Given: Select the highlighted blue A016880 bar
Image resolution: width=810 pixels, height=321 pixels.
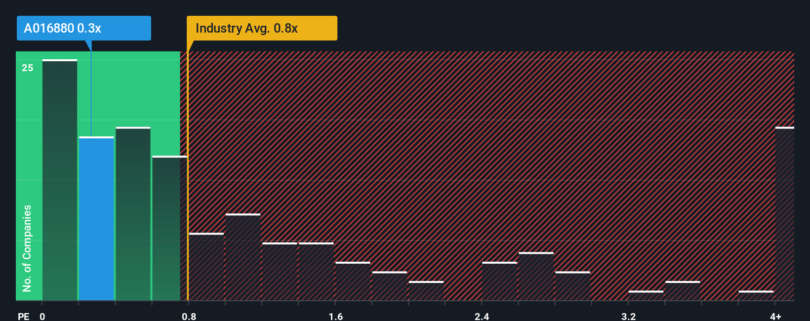Looking at the screenshot, I should [x=96, y=218].
